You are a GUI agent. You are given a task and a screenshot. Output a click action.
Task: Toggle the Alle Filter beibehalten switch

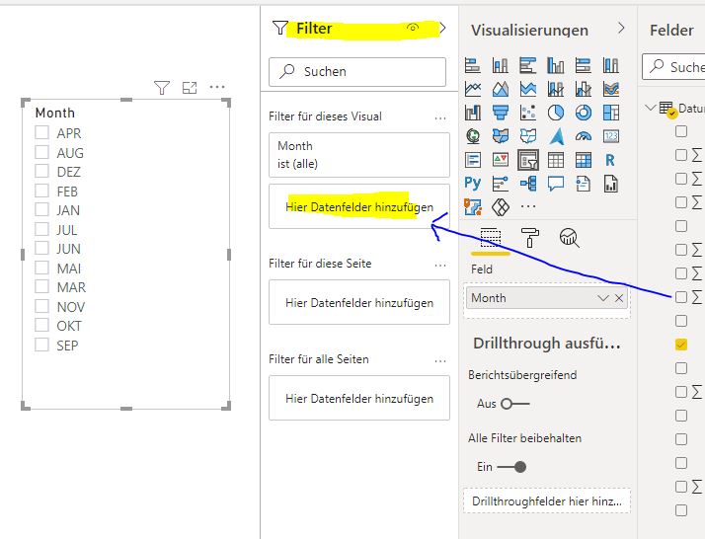pos(511,467)
